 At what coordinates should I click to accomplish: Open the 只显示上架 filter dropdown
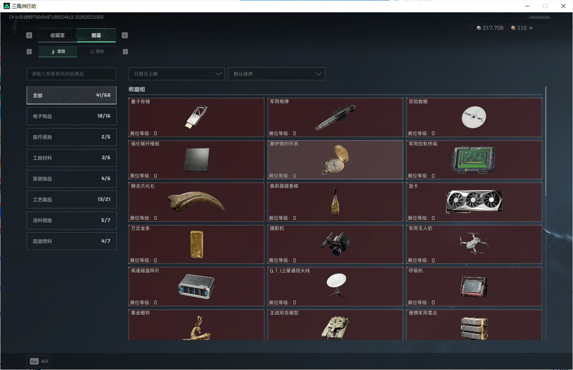pos(177,74)
